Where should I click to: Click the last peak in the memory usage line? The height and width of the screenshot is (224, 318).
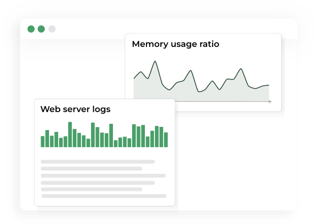241,69
